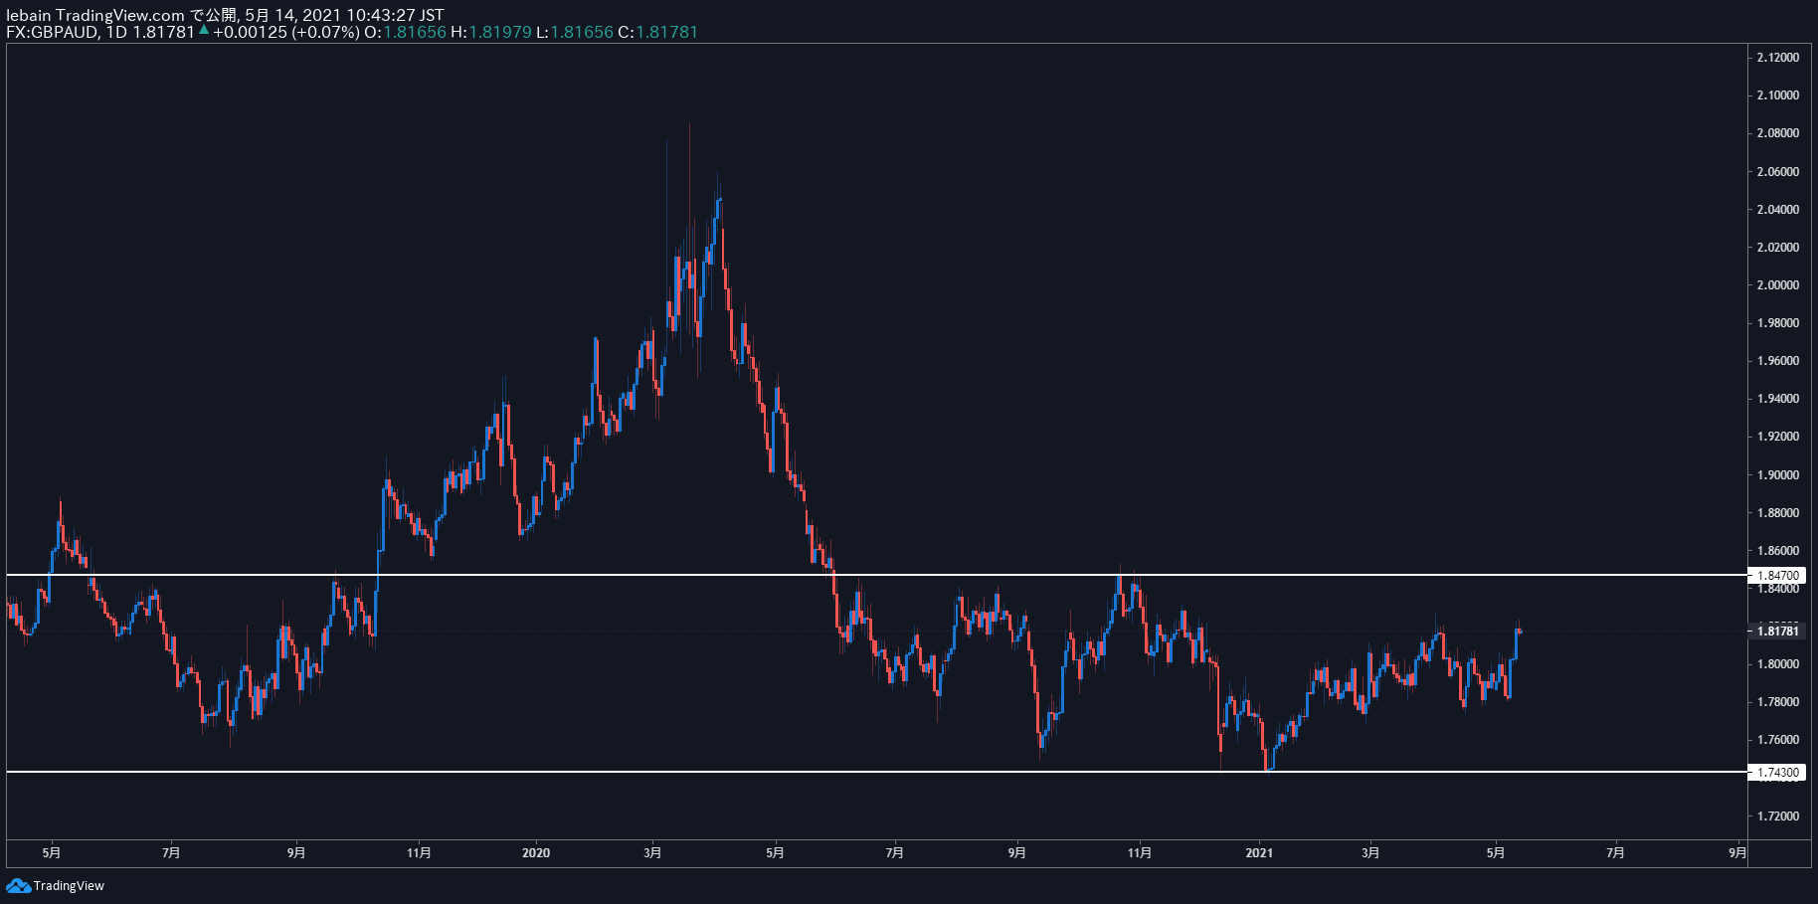The height and width of the screenshot is (904, 1818).
Task: Click the open value O:1.81656
Action: click(405, 32)
